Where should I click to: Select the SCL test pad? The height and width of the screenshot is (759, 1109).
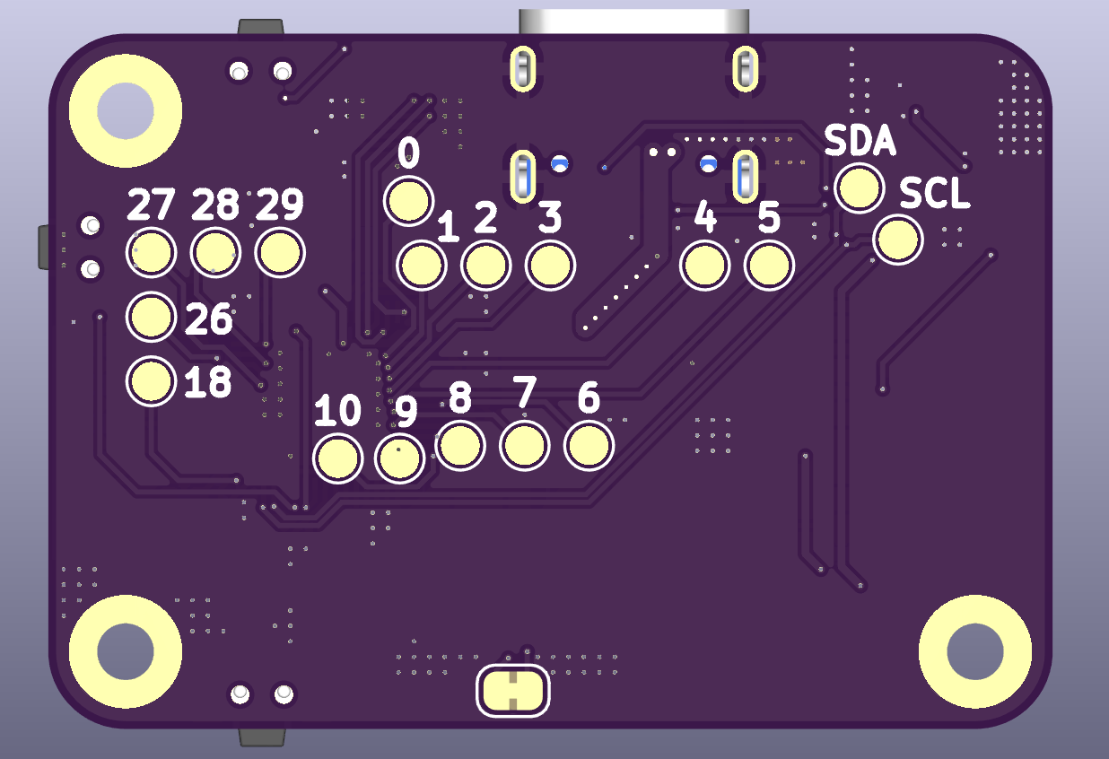(x=898, y=240)
